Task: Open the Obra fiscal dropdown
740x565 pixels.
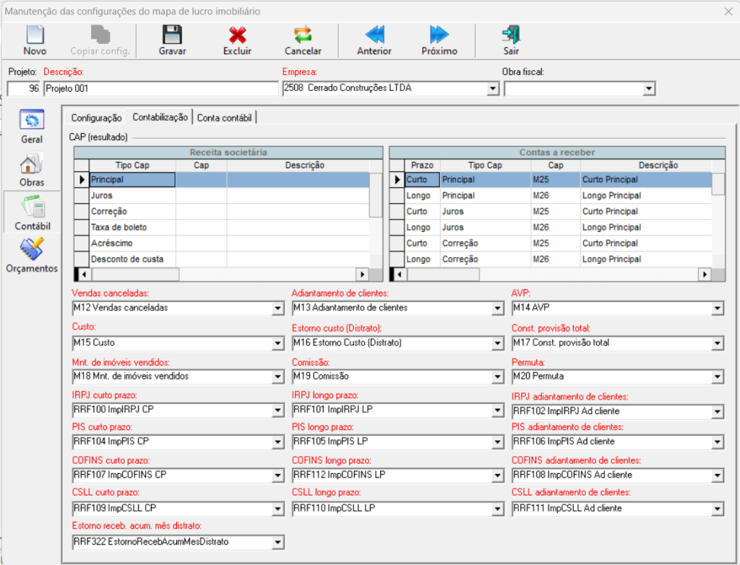Action: tap(649, 89)
